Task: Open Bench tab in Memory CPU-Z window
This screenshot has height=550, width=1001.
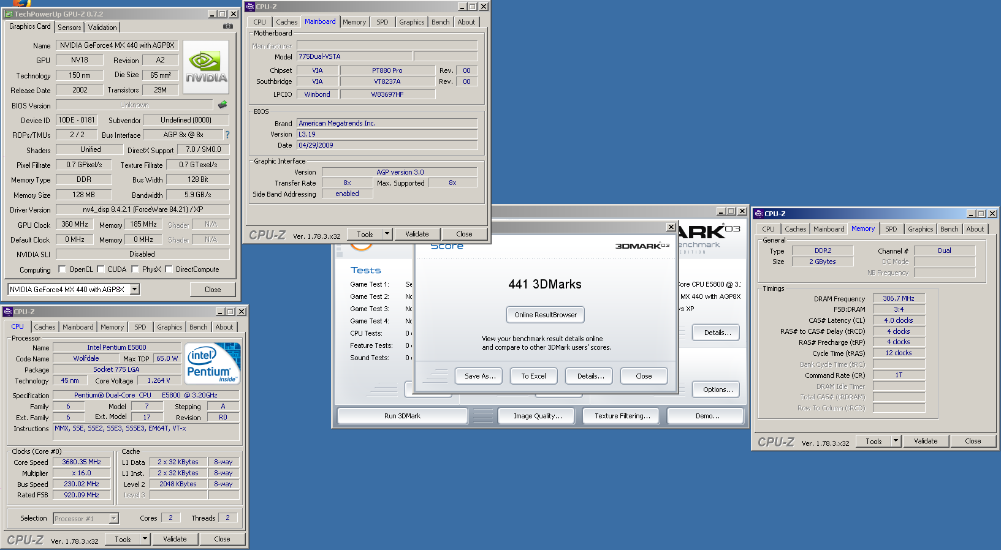Action: pos(949,229)
